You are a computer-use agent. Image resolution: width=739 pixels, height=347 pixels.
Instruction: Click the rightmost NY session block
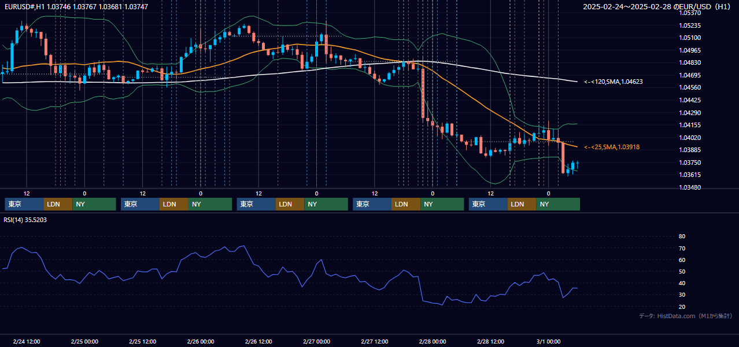558,204
